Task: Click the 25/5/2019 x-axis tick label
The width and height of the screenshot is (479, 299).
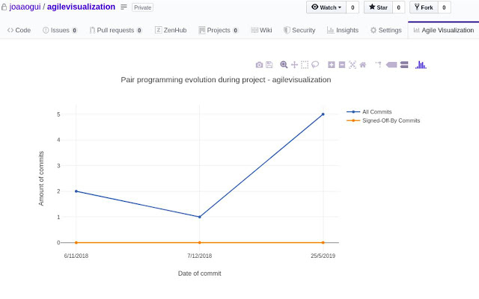Action: (x=323, y=256)
